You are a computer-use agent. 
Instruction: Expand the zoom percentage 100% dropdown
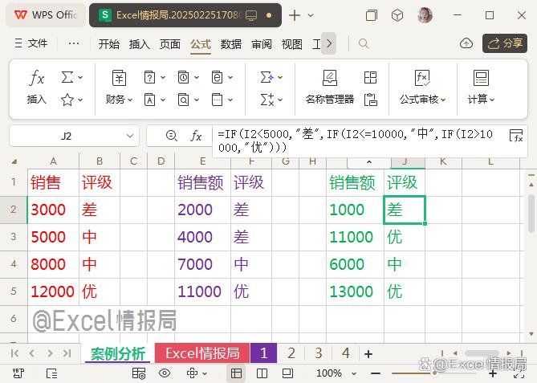334,373
